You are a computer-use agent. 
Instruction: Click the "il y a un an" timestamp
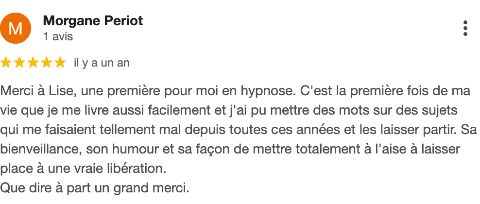click(102, 63)
